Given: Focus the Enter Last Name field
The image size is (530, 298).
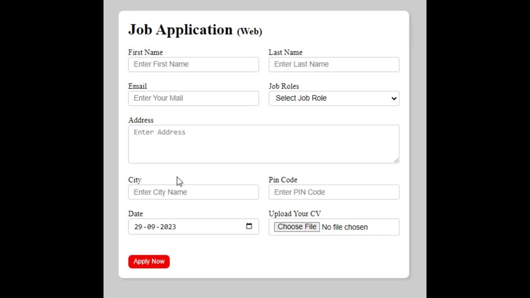Looking at the screenshot, I should (334, 65).
